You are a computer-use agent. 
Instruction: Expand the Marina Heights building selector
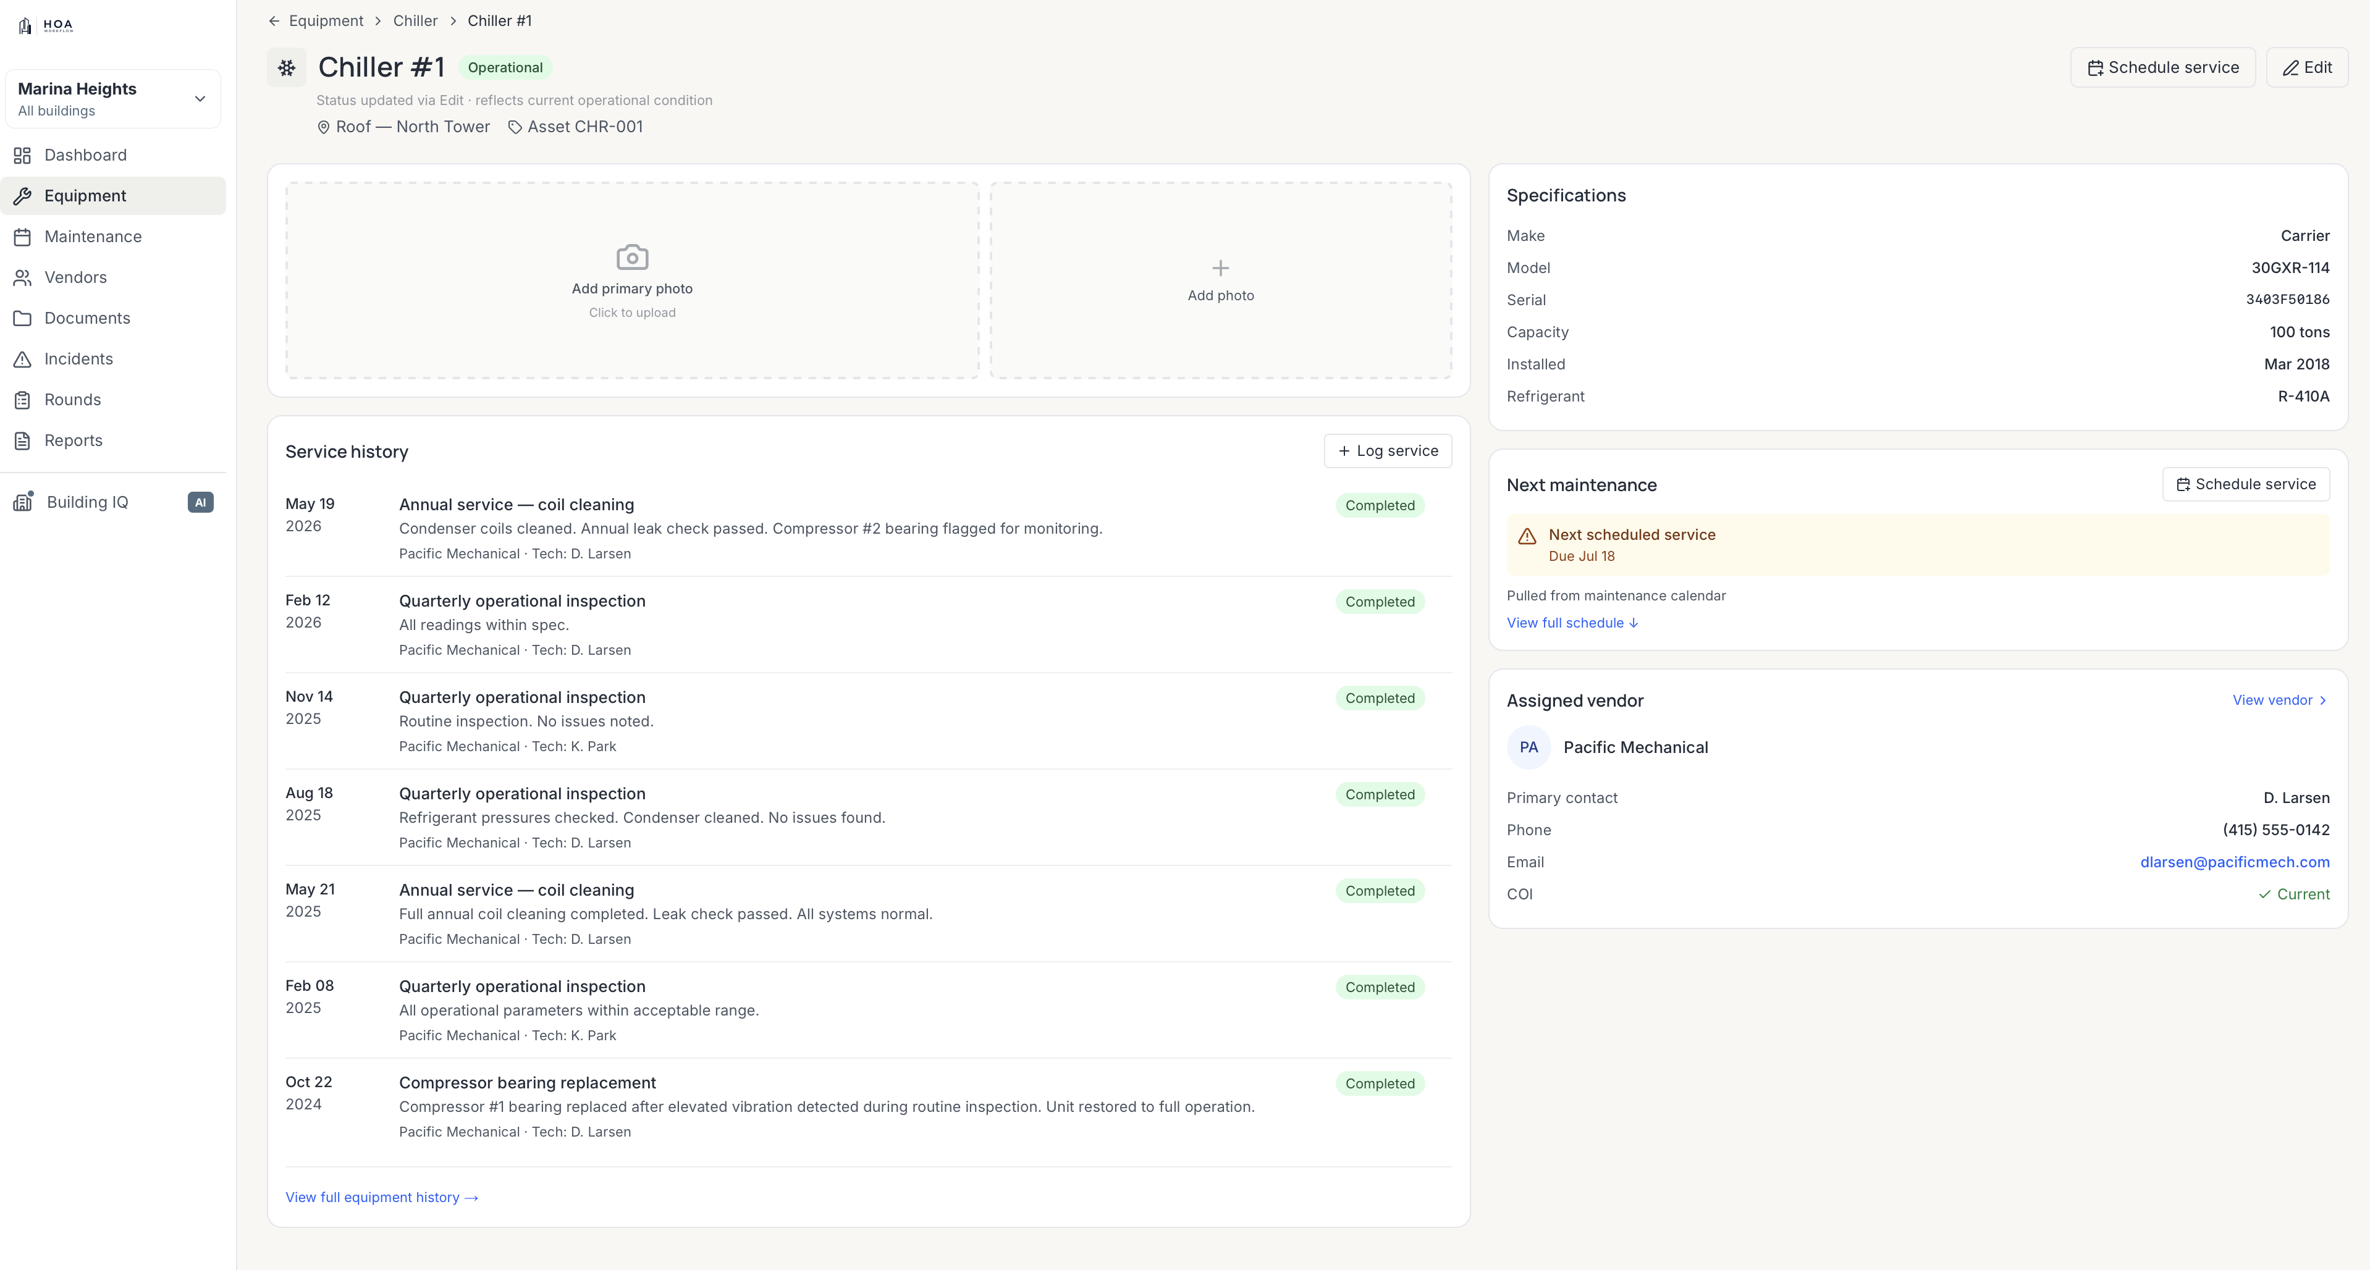tap(113, 98)
